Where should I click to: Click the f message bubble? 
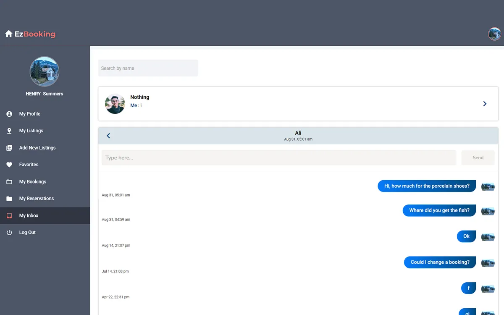(468, 288)
